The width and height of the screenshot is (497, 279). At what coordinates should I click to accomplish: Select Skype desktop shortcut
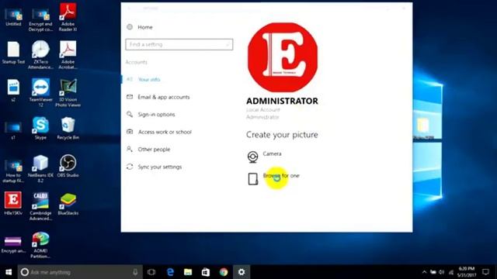click(x=40, y=128)
